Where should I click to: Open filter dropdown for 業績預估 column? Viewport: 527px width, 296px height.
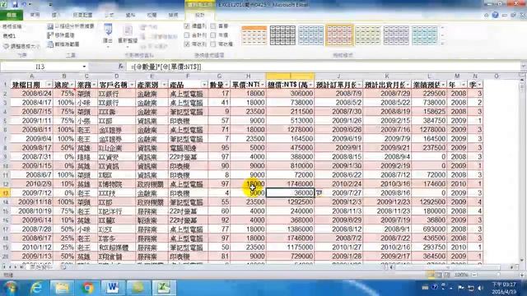click(x=443, y=85)
